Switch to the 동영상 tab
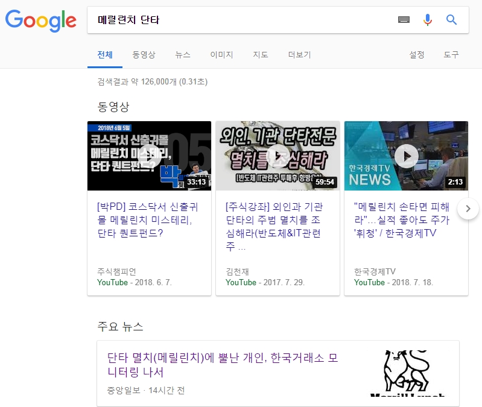This screenshot has width=482, height=407. pyautogui.click(x=144, y=55)
